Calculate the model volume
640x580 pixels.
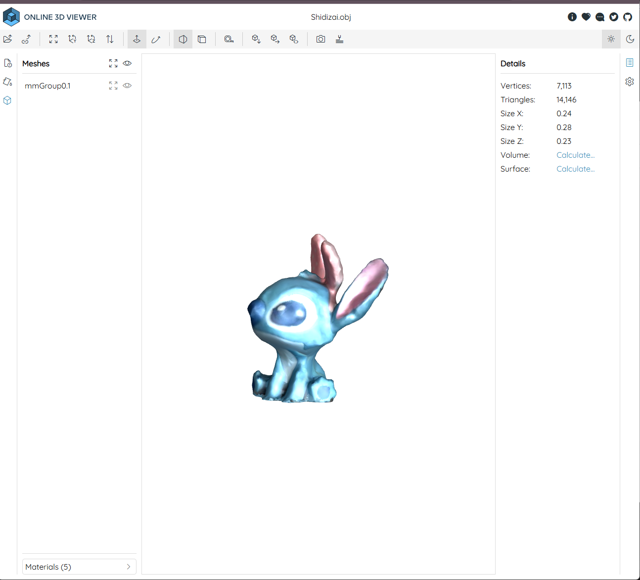[x=575, y=155]
